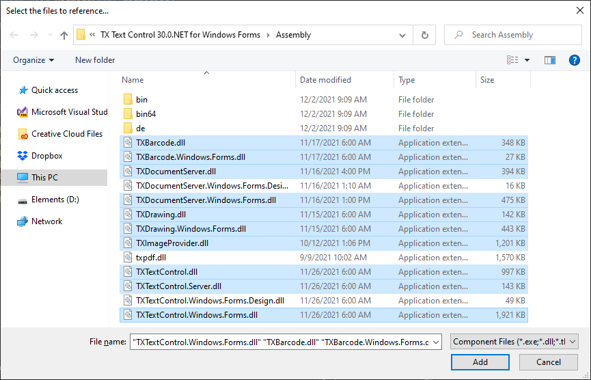Select Dropbox in sidebar
591x380 pixels.
pos(46,156)
